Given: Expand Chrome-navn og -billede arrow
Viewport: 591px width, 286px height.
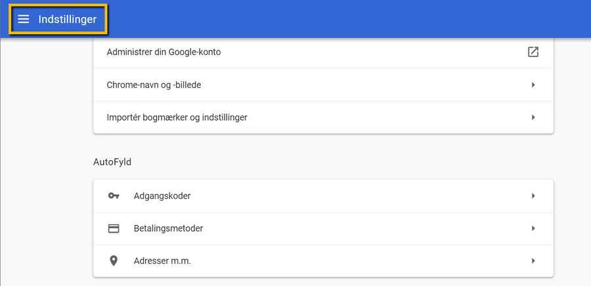Looking at the screenshot, I should (x=533, y=85).
